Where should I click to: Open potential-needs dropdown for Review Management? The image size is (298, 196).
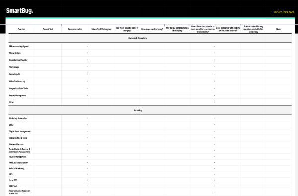click(x=214, y=157)
